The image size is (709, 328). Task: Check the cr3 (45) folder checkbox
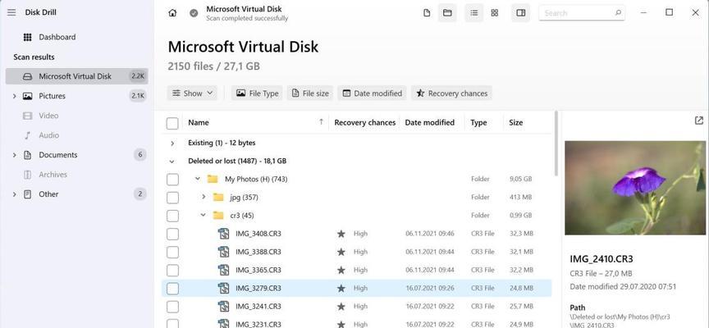[x=172, y=216]
